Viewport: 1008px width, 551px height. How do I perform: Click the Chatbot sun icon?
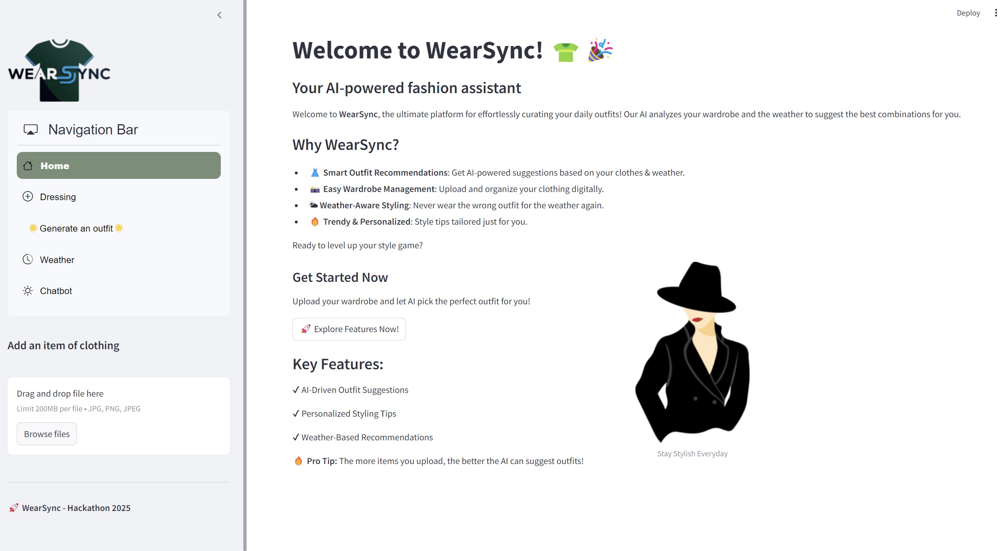pos(28,290)
